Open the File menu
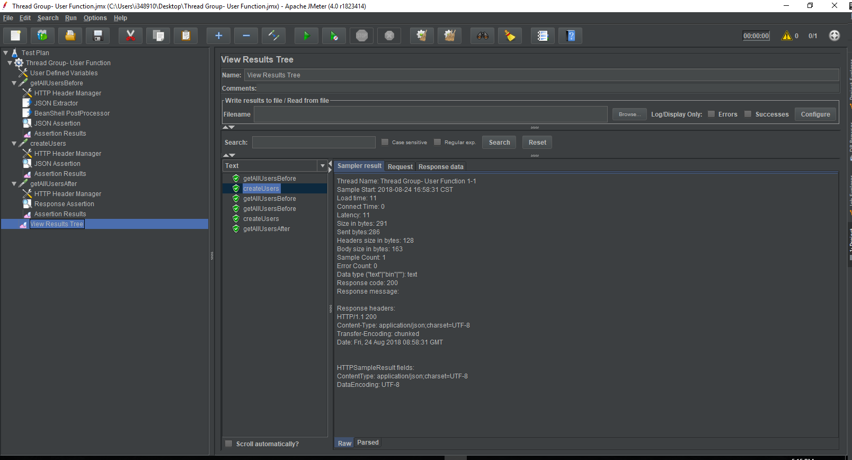The image size is (852, 460). click(8, 18)
